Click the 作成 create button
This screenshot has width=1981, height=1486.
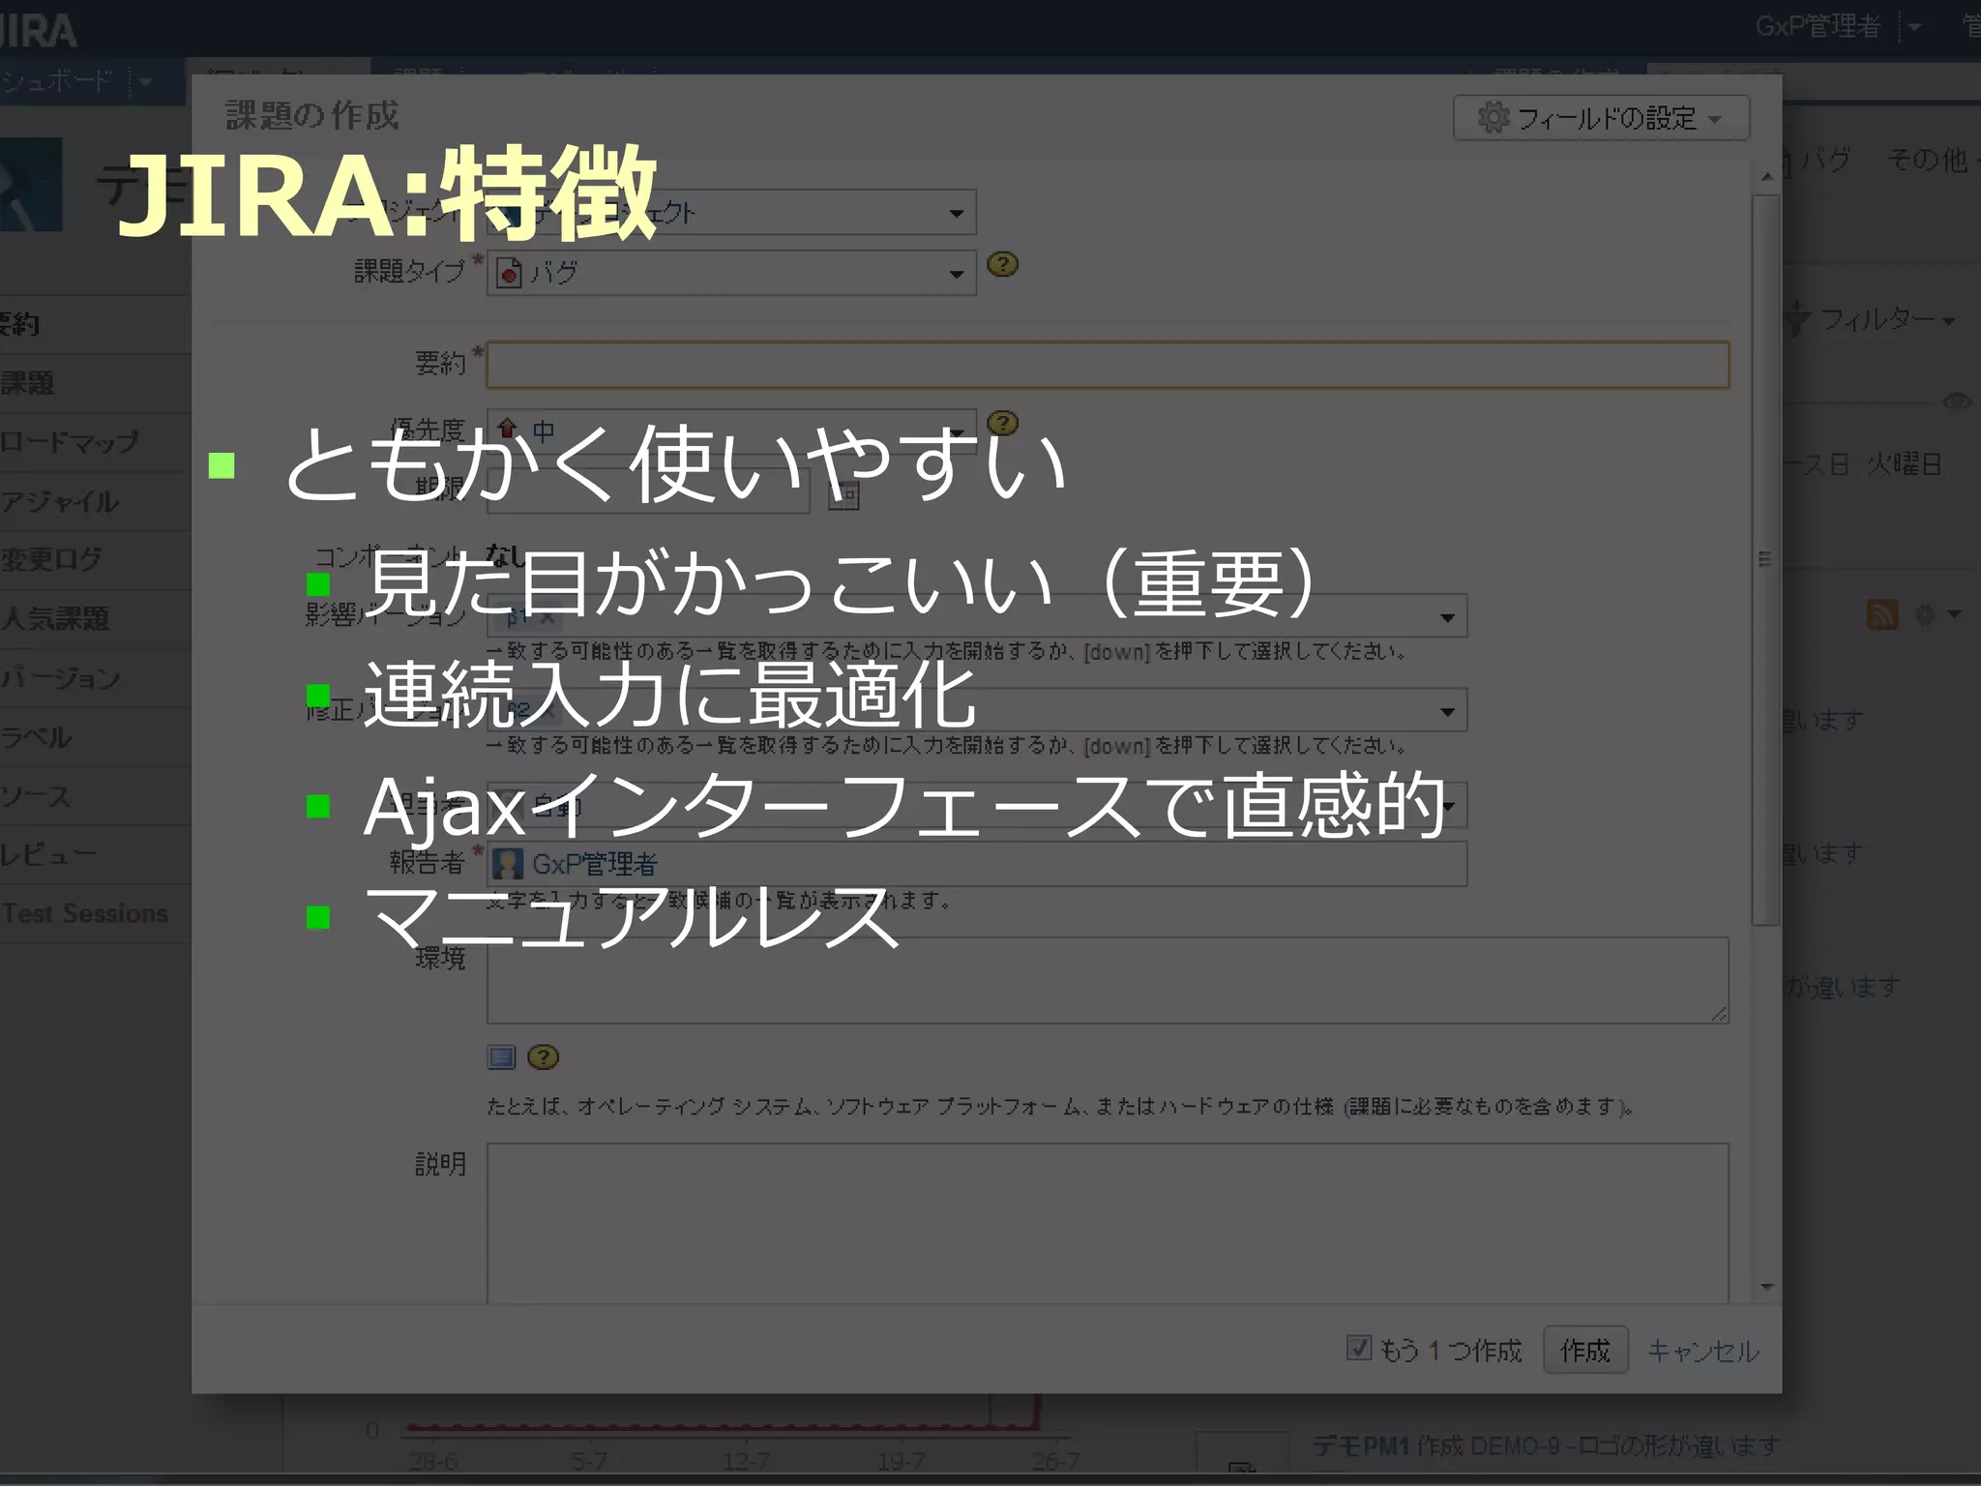(1585, 1350)
